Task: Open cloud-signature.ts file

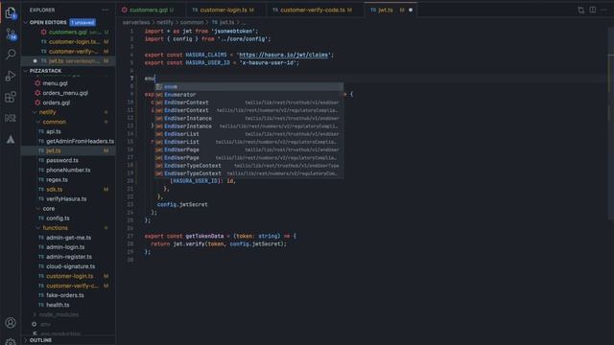Action: [68, 266]
